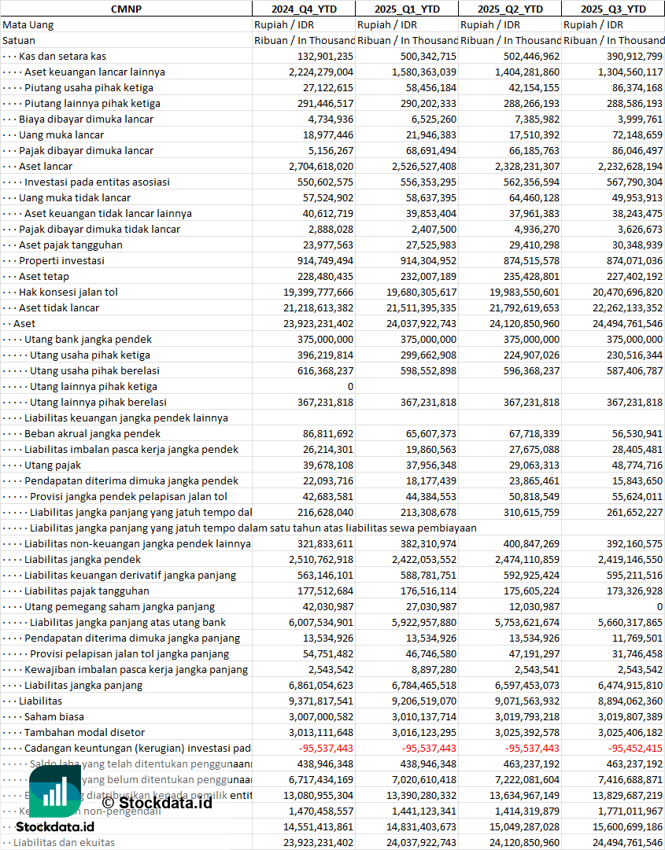Select the Kas dan setara kas label
This screenshot has height=850, width=665.
(62, 57)
